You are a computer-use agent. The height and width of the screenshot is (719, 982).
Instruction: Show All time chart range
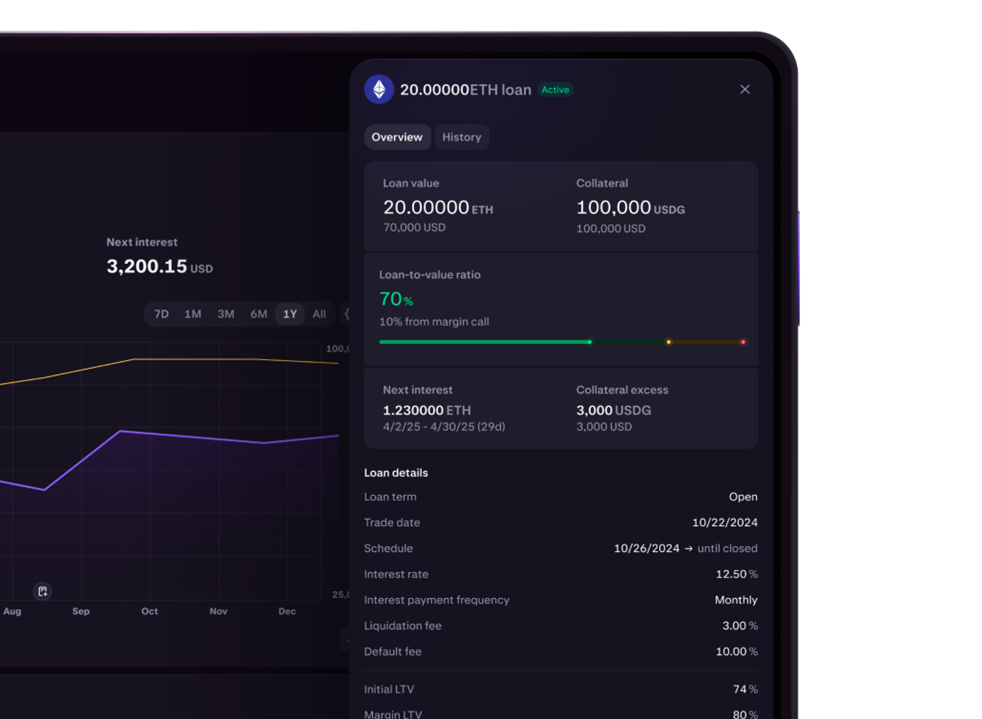tap(319, 314)
